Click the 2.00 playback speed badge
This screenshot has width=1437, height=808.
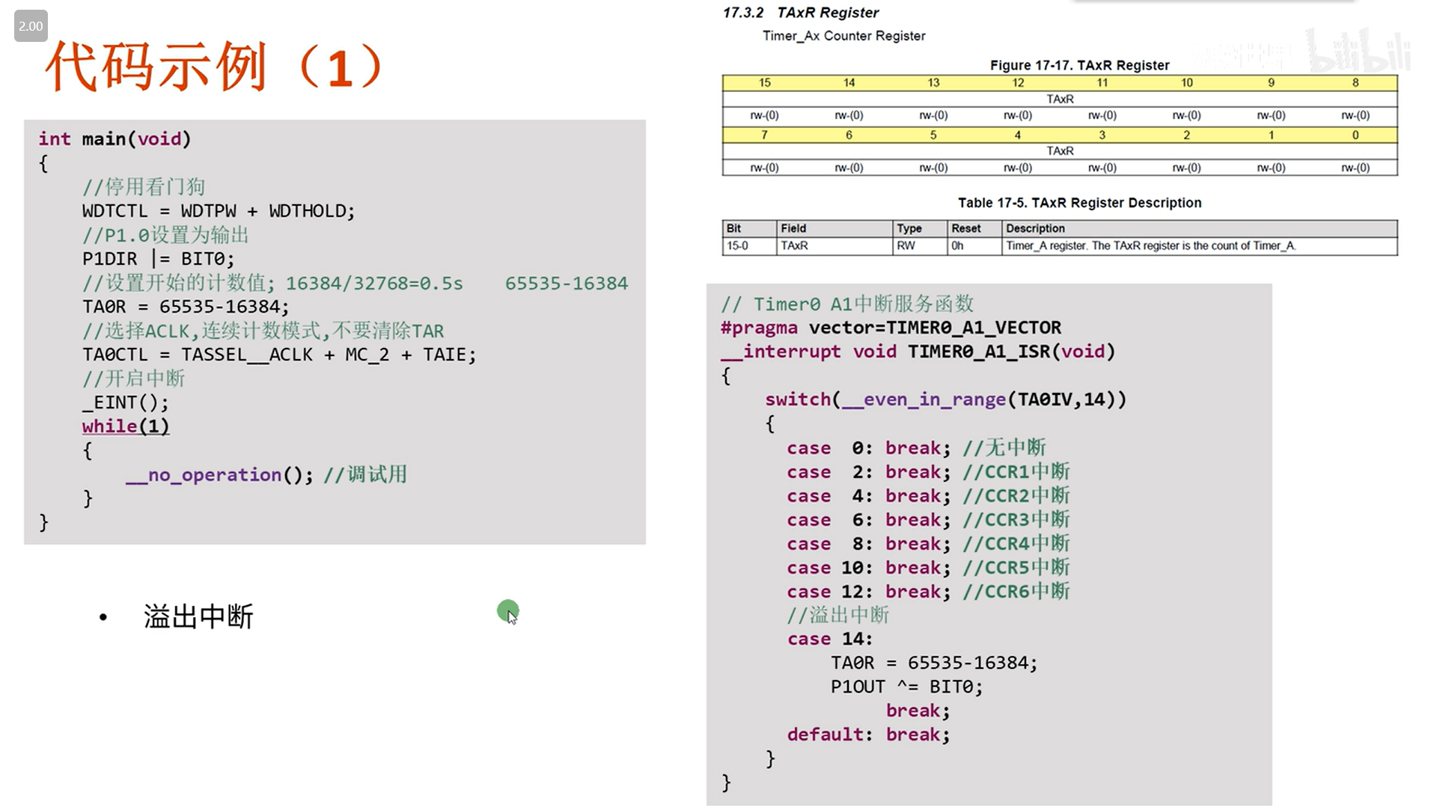tap(31, 26)
